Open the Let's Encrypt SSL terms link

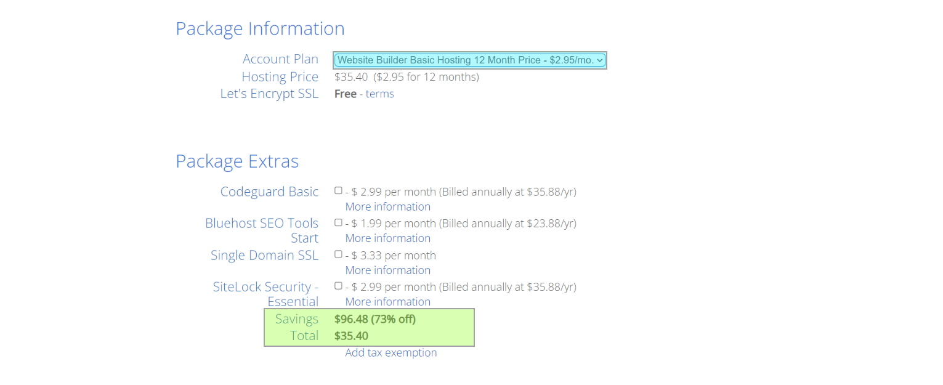pos(380,94)
